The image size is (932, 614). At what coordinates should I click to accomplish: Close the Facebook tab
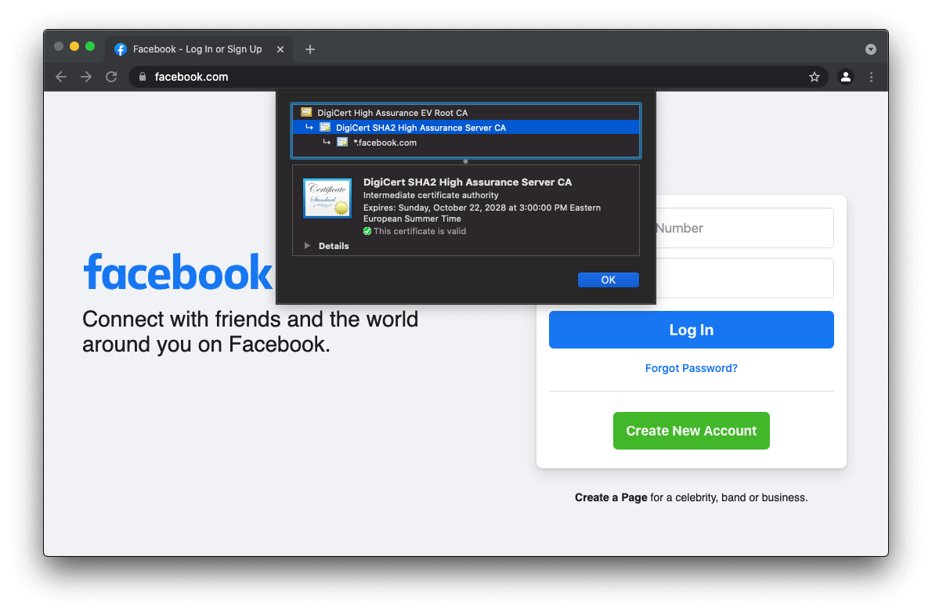click(x=280, y=49)
